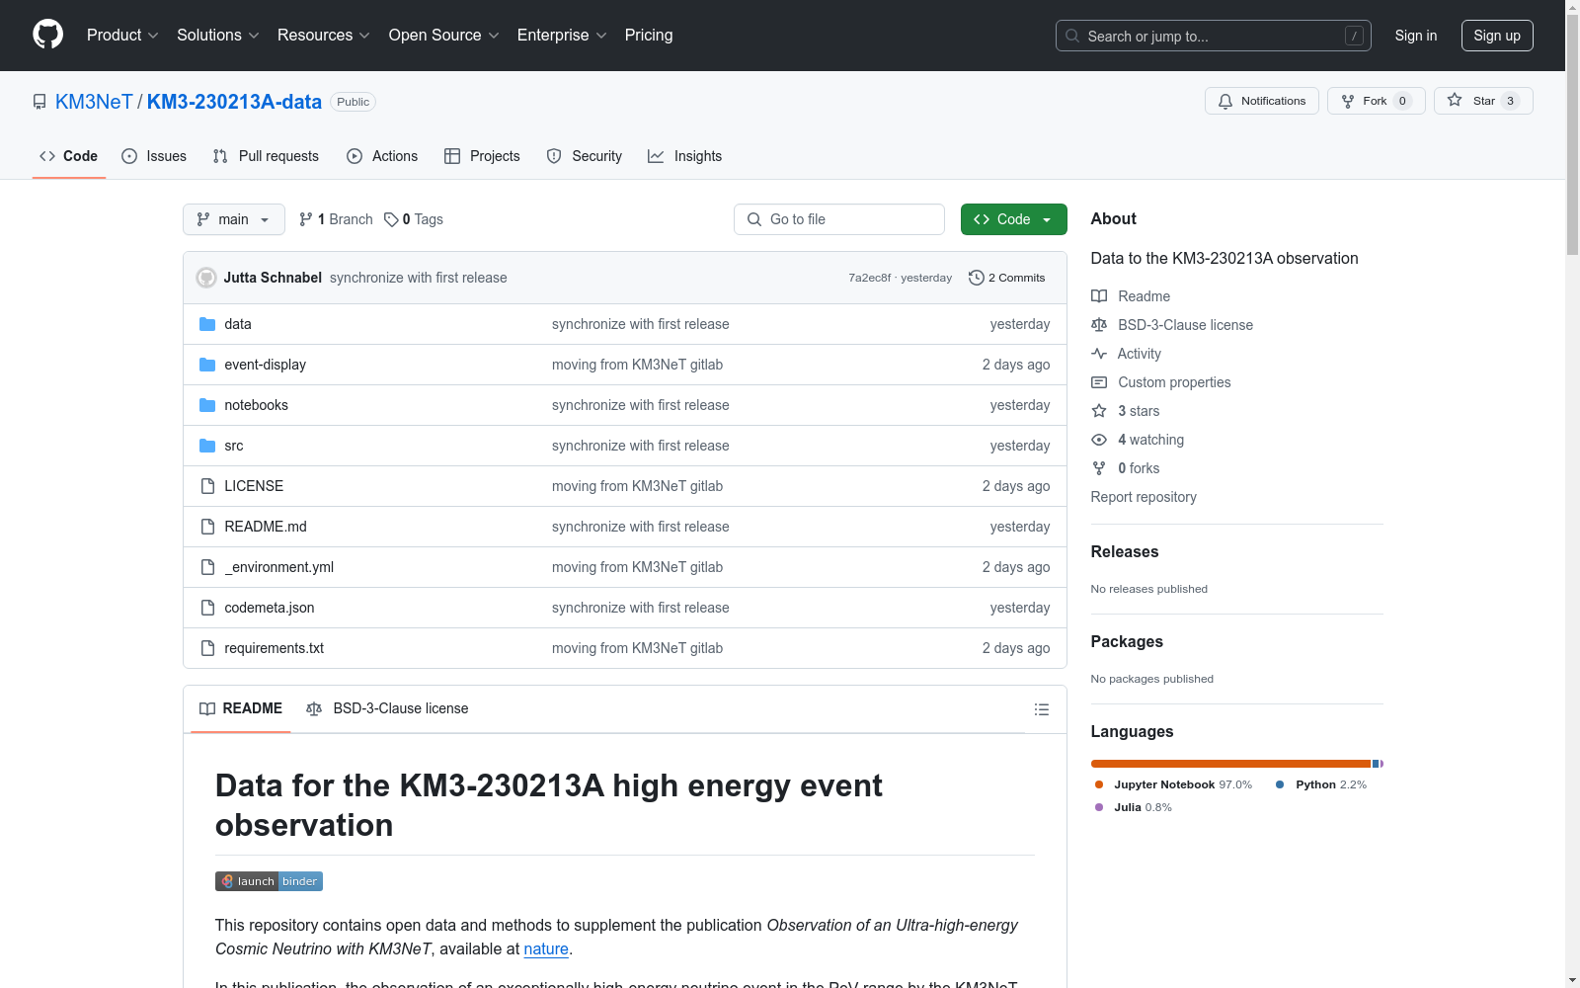Open the KM3NeT organization link
The height and width of the screenshot is (988, 1580).
[x=94, y=102]
